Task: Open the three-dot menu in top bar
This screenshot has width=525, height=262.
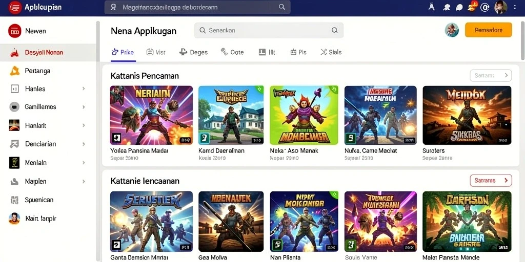Action: [515, 7]
